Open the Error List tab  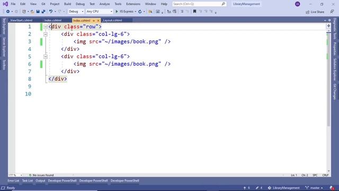click(x=13, y=180)
